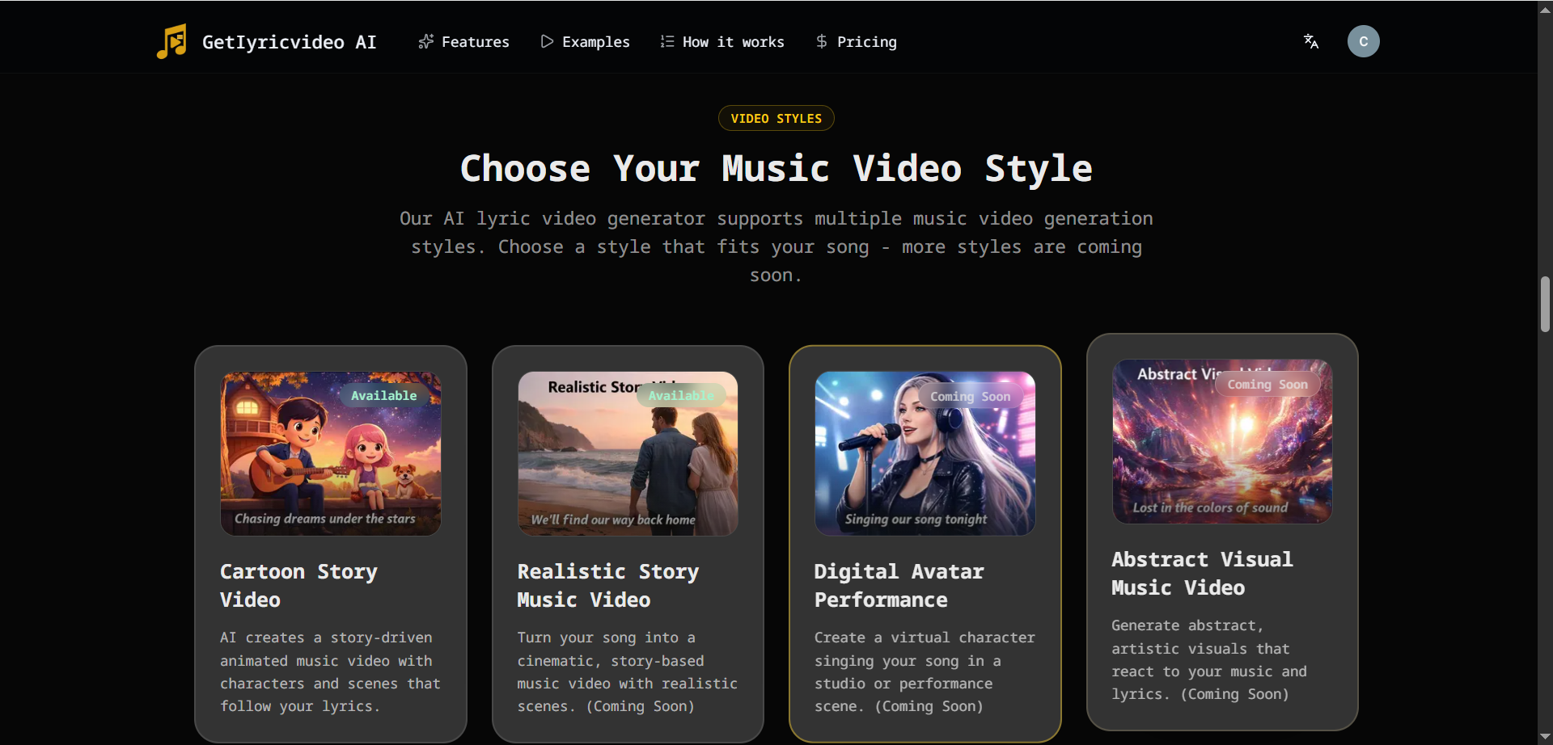The width and height of the screenshot is (1553, 745).
Task: Open the Features navigation item
Action: pyautogui.click(x=475, y=41)
